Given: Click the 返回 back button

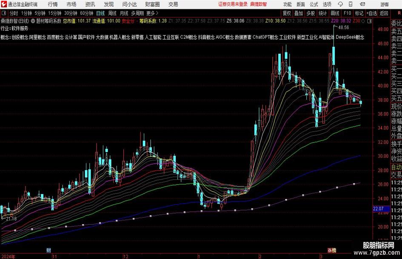Looking at the screenshot, I should [384, 13].
